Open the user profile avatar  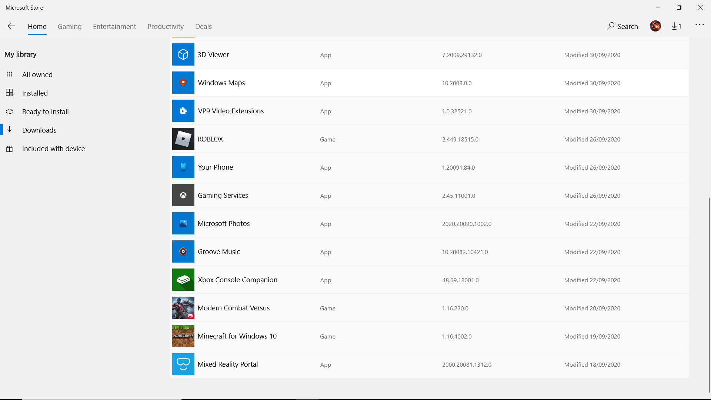655,26
